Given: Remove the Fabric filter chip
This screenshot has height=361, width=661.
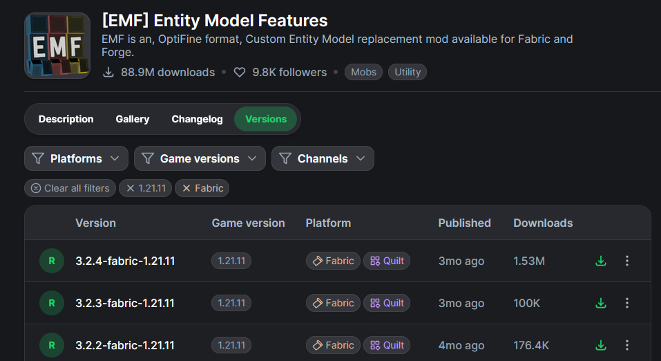Looking at the screenshot, I should [202, 188].
